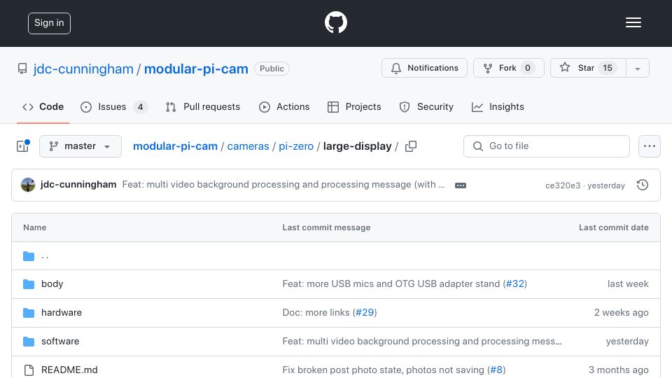Click jdc-cunningham avatar in commit bar
The image size is (672, 378).
coord(28,185)
